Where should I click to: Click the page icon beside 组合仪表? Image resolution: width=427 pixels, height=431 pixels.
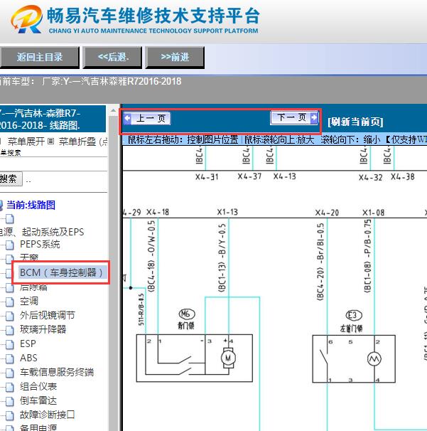pos(10,387)
